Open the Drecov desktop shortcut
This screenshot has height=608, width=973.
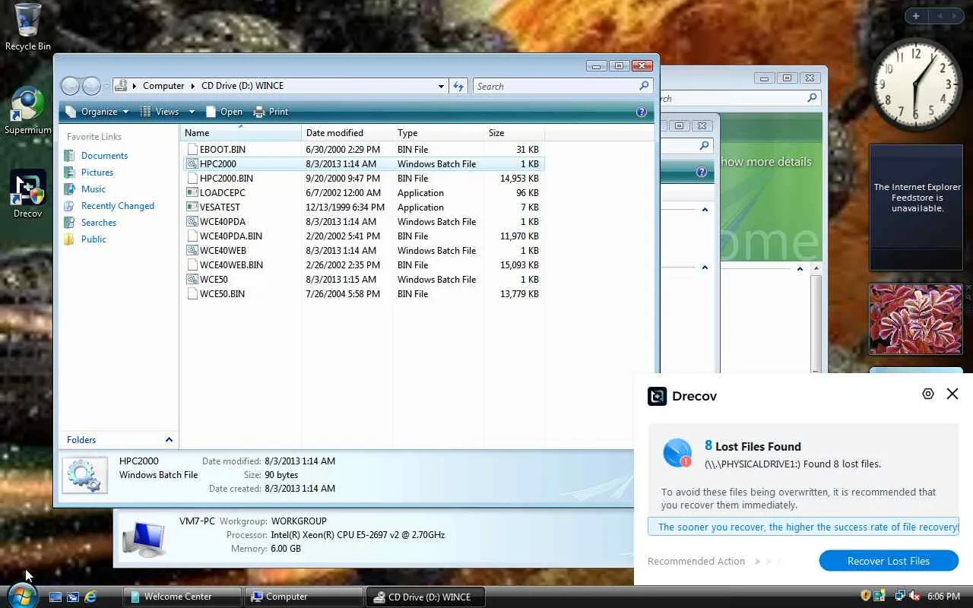point(27,195)
